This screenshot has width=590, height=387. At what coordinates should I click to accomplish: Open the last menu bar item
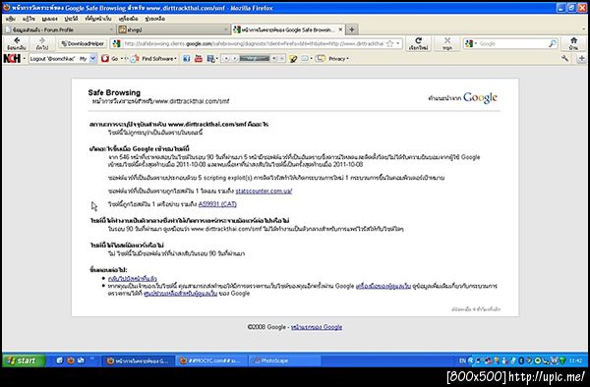(x=155, y=19)
